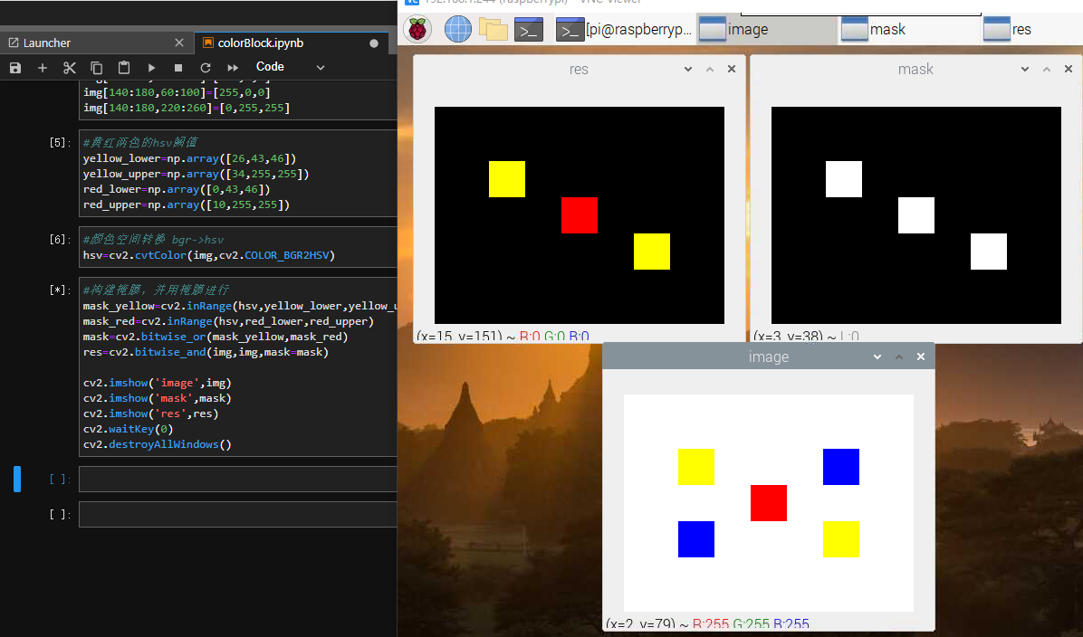Close the Launcher tab

tap(179, 43)
